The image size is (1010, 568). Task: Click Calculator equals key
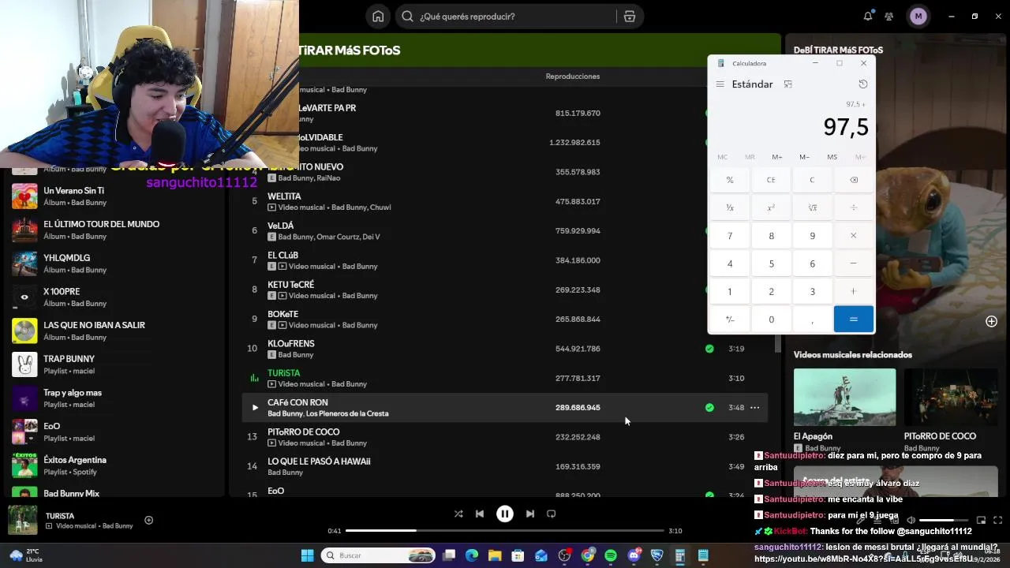coord(853,319)
